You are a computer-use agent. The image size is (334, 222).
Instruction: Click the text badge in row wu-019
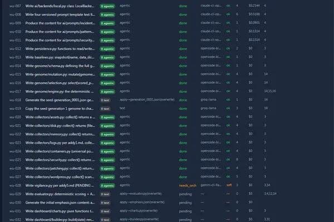pyautogui.click(x=105, y=109)
